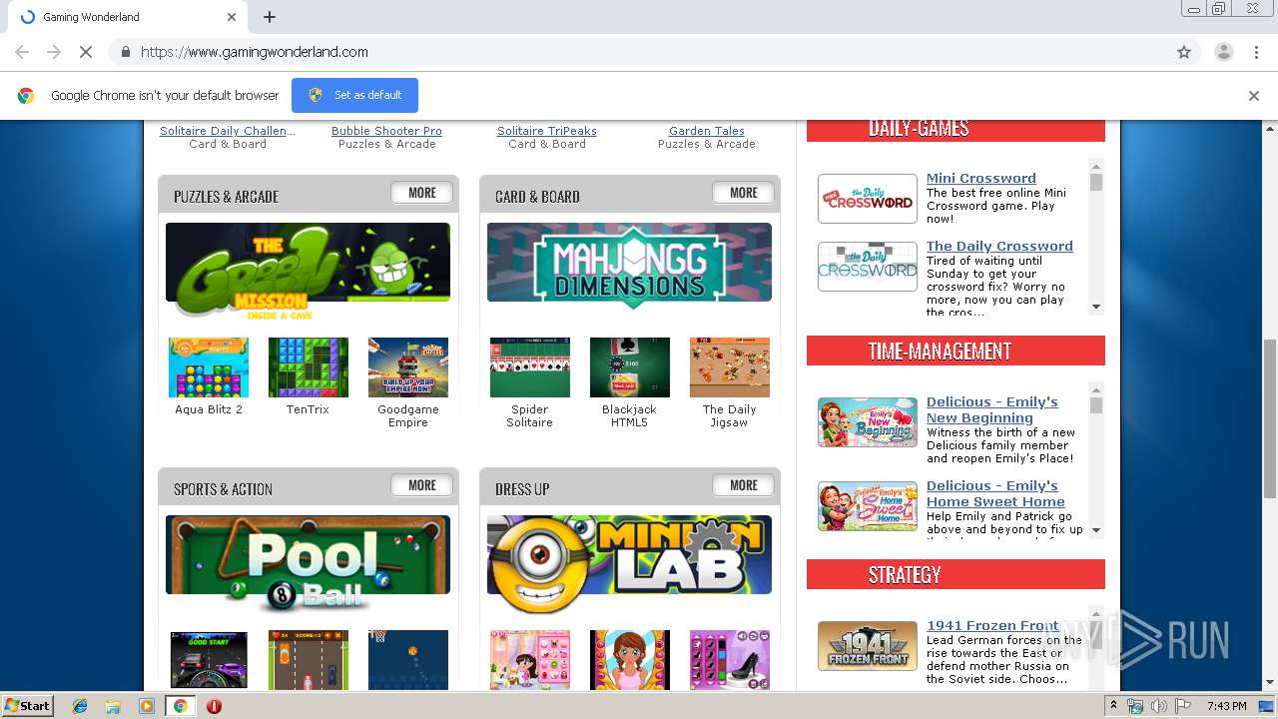Go back to previous page
The width and height of the screenshot is (1278, 719).
tap(22, 52)
